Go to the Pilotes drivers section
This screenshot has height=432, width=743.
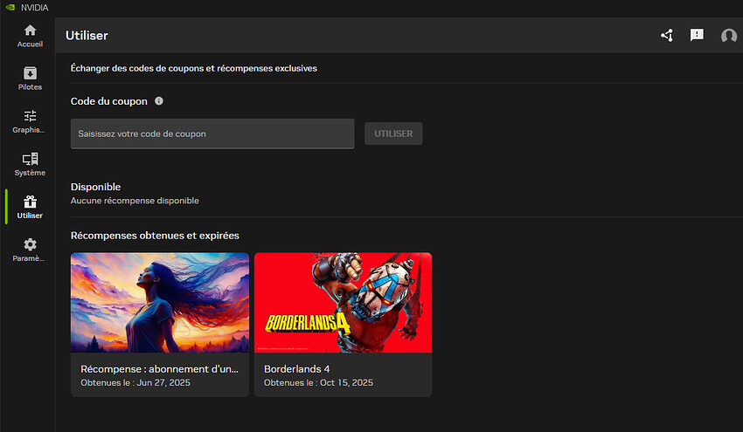[30, 79]
